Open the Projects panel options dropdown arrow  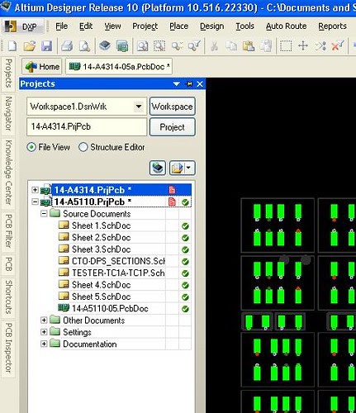[x=177, y=84]
